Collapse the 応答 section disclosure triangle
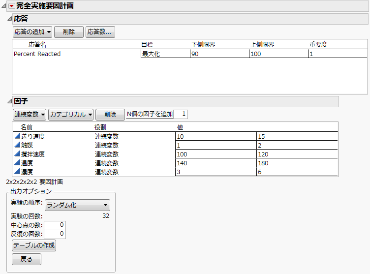The height and width of the screenshot is (274, 370). point(10,19)
